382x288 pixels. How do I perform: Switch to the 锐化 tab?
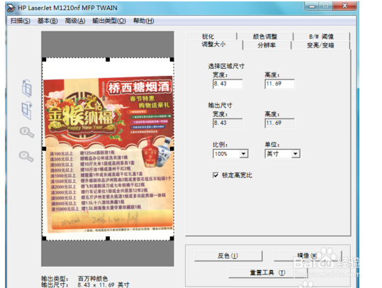point(211,36)
